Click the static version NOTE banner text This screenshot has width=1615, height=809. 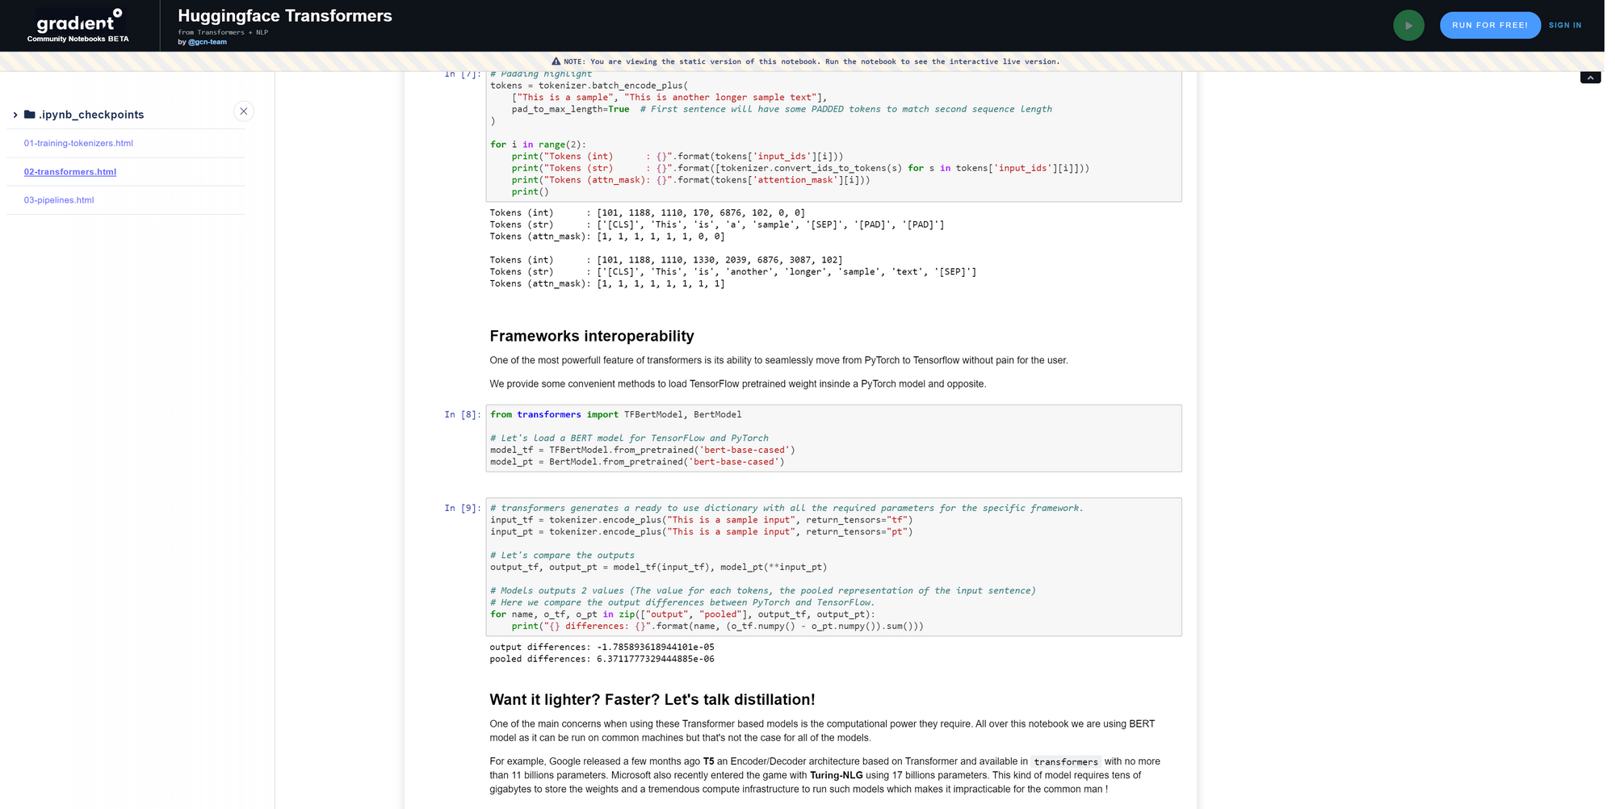click(812, 61)
